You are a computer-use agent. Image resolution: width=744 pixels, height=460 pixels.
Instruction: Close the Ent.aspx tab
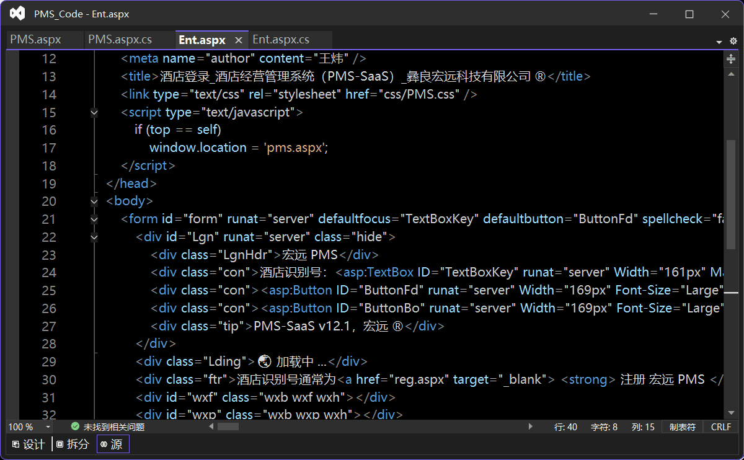(x=238, y=40)
